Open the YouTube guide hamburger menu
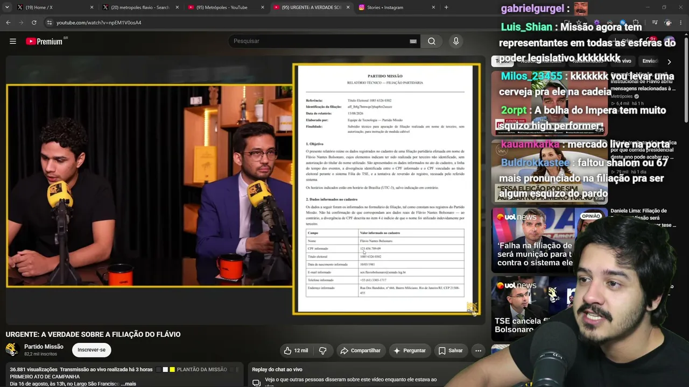The height and width of the screenshot is (387, 689). tap(12, 41)
